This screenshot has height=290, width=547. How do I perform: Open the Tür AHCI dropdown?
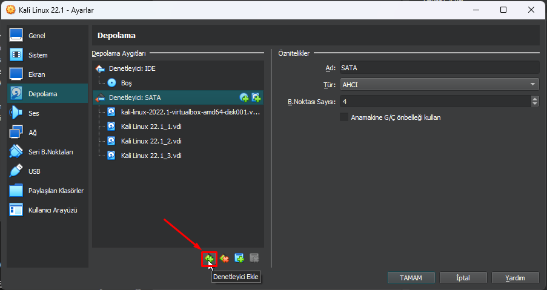tap(440, 84)
